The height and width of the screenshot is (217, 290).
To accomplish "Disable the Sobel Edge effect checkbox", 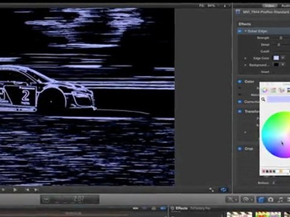I will (x=240, y=31).
